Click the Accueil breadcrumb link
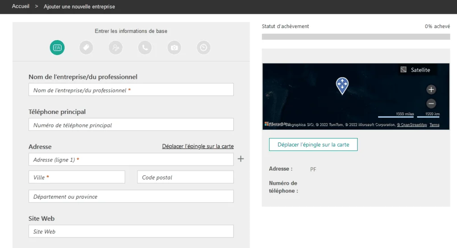 (x=21, y=6)
